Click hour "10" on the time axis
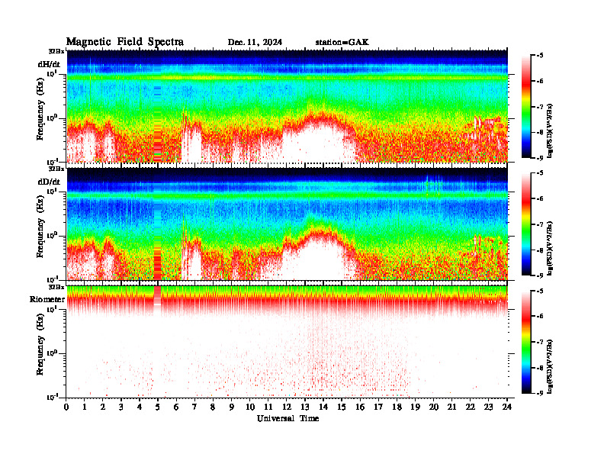Viewport: 604px width, 467px height. (x=250, y=407)
